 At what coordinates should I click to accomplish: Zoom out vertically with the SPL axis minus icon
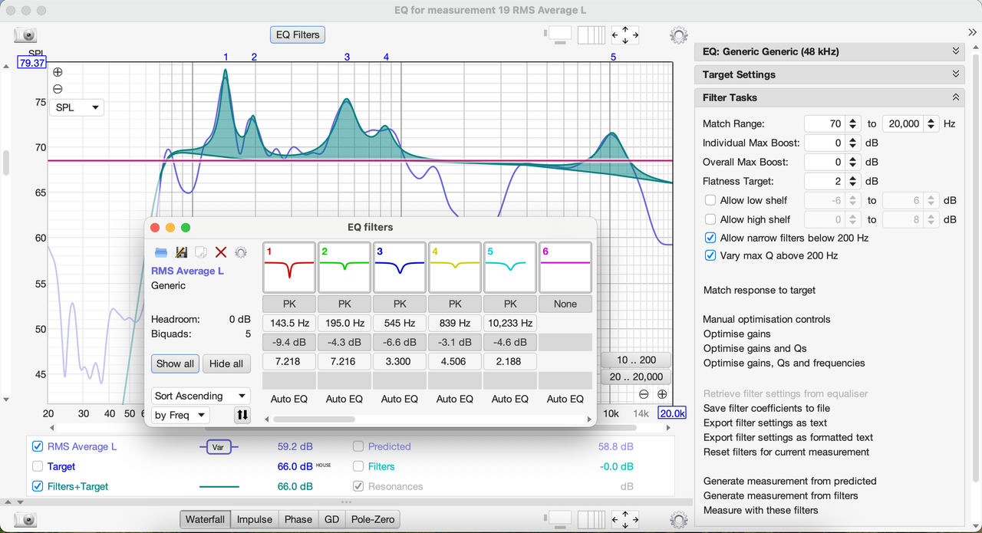tap(58, 89)
